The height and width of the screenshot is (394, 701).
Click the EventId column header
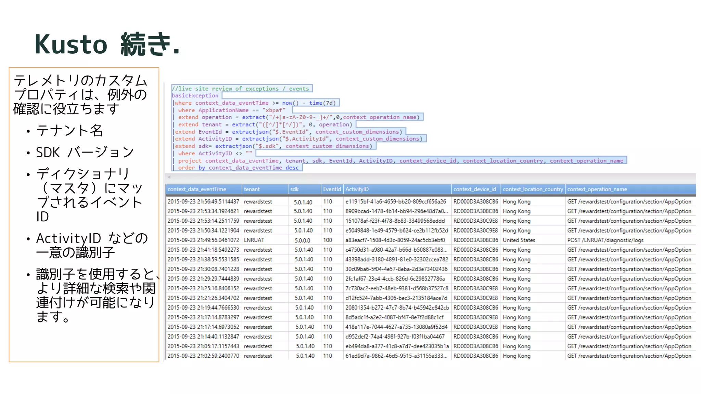pos(332,189)
